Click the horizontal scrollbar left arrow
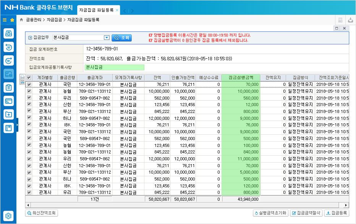This screenshot has width=356, height=224. tap(28, 205)
